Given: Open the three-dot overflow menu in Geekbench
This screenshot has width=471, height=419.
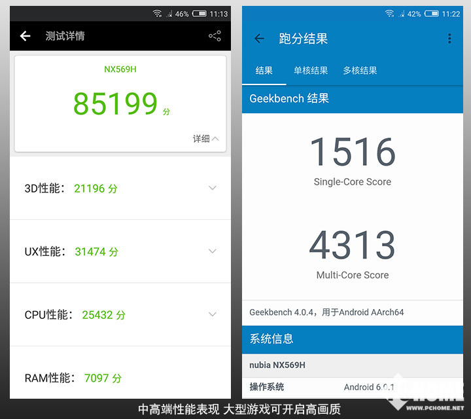Looking at the screenshot, I should point(449,39).
